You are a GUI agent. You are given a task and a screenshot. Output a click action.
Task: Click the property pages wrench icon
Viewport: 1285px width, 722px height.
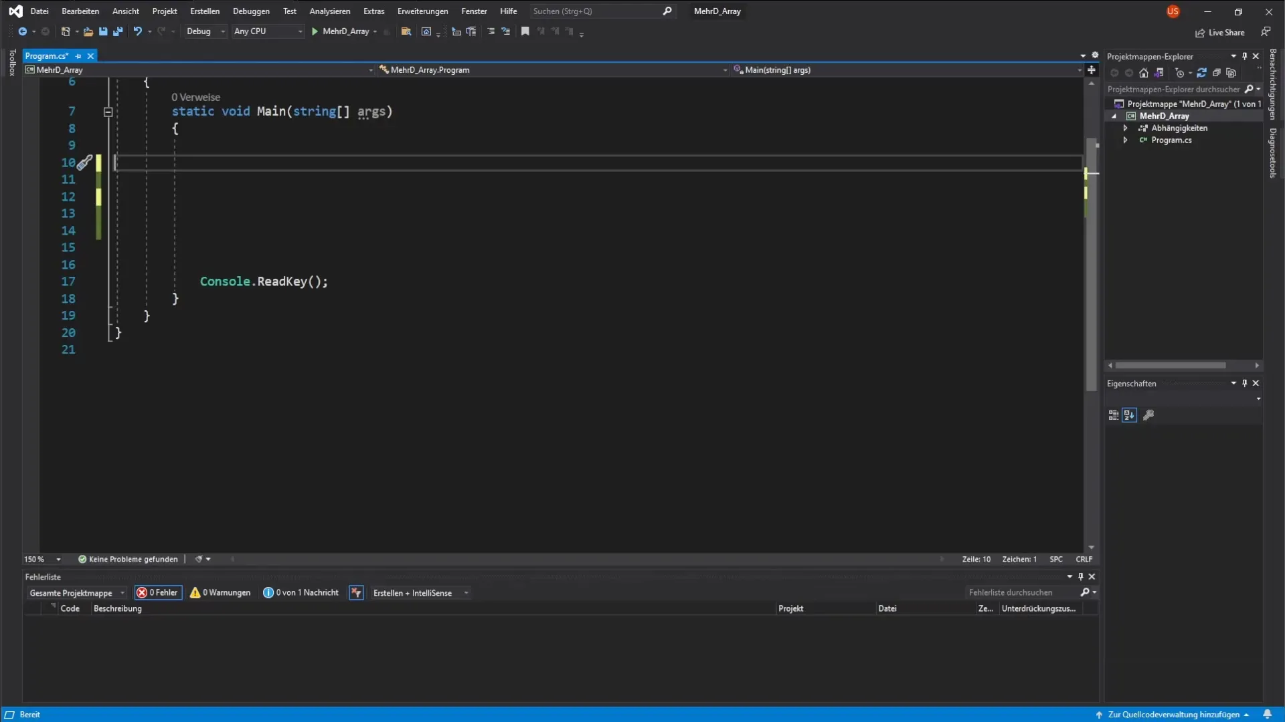click(1148, 415)
